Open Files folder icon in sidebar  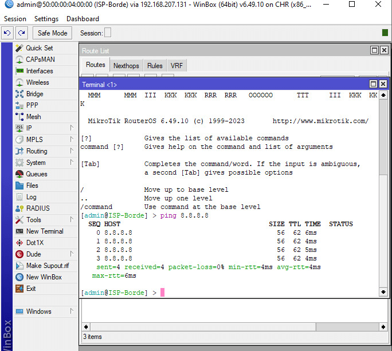pos(19,186)
